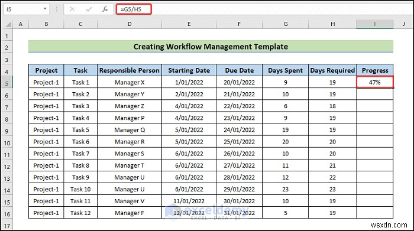Image resolution: width=414 pixels, height=231 pixels.
Task: Select the cell showing 47%
Action: (374, 82)
